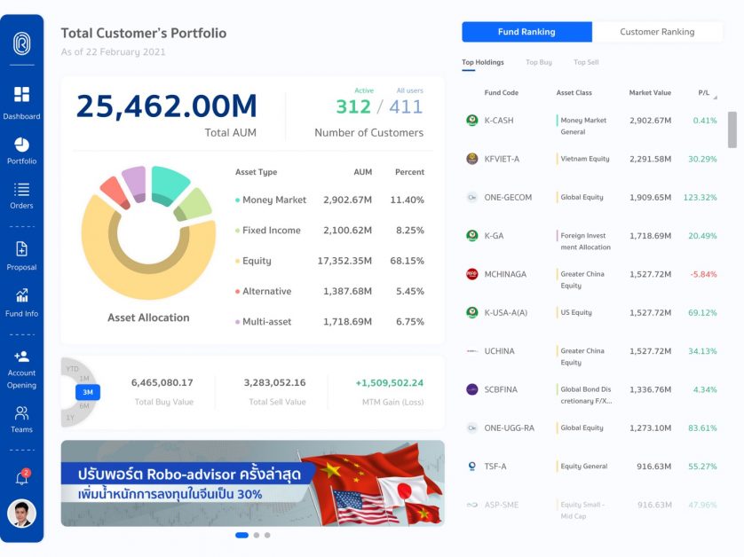Go to Orders list icon
Image resolution: width=744 pixels, height=557 pixels.
(x=21, y=190)
